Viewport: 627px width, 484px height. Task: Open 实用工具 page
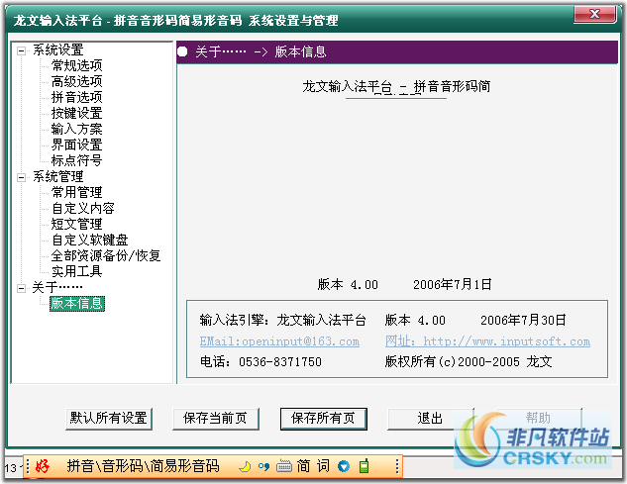tap(77, 272)
